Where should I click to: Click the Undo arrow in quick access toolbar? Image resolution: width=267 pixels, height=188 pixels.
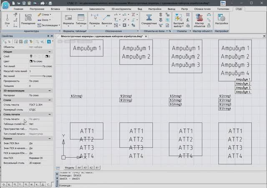pos(35,3)
